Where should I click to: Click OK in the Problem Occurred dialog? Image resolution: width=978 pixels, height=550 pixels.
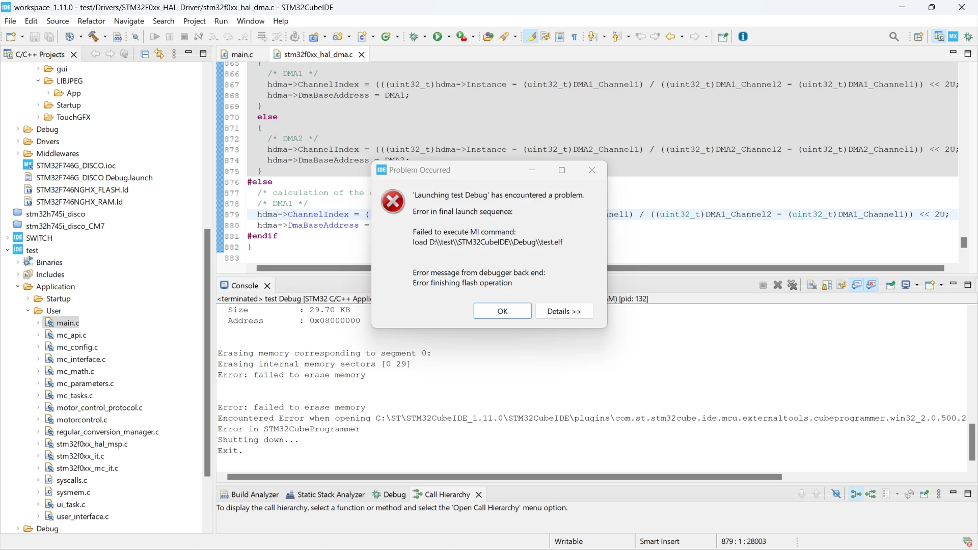pos(502,311)
